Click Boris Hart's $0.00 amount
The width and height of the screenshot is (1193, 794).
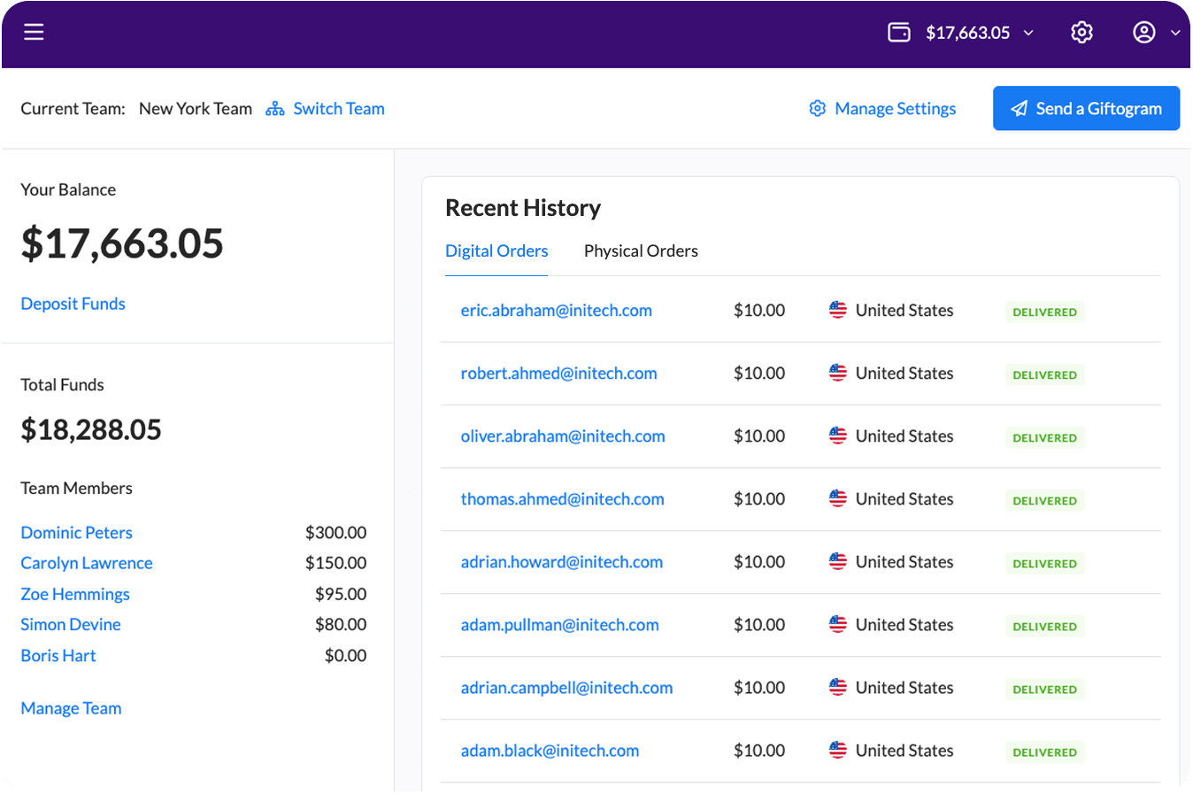click(x=345, y=655)
